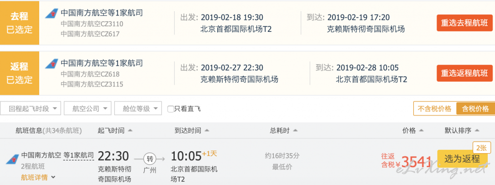Click the China Southern logo in return row
Viewport: 495px width, 185px height.
point(52,63)
